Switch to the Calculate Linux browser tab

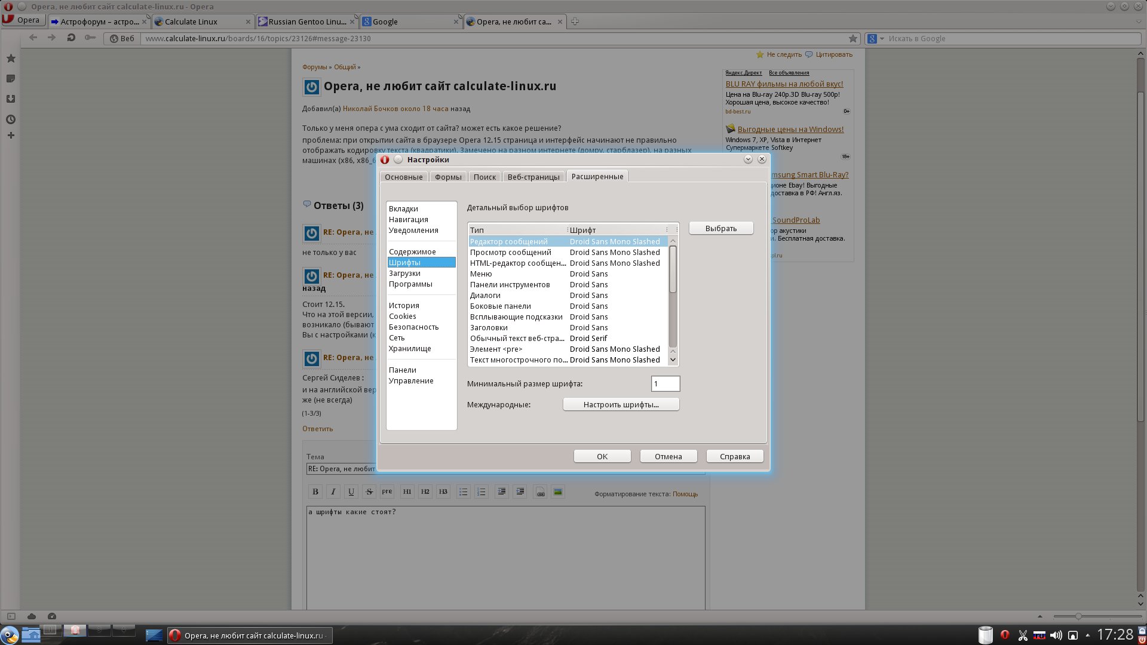point(202,21)
